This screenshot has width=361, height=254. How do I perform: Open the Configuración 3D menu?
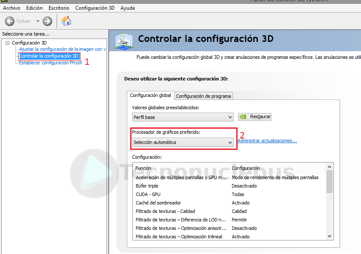[95, 8]
